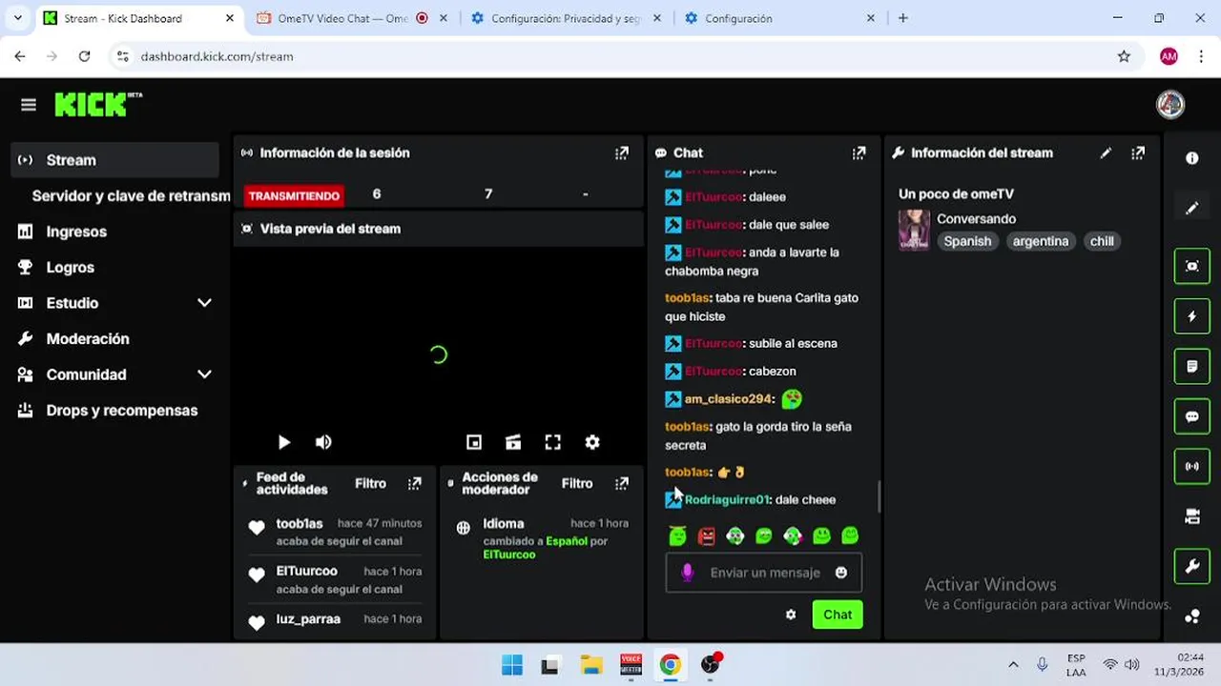1221x686 pixels.
Task: Click the info icon in right sidebar
Action: (x=1191, y=158)
